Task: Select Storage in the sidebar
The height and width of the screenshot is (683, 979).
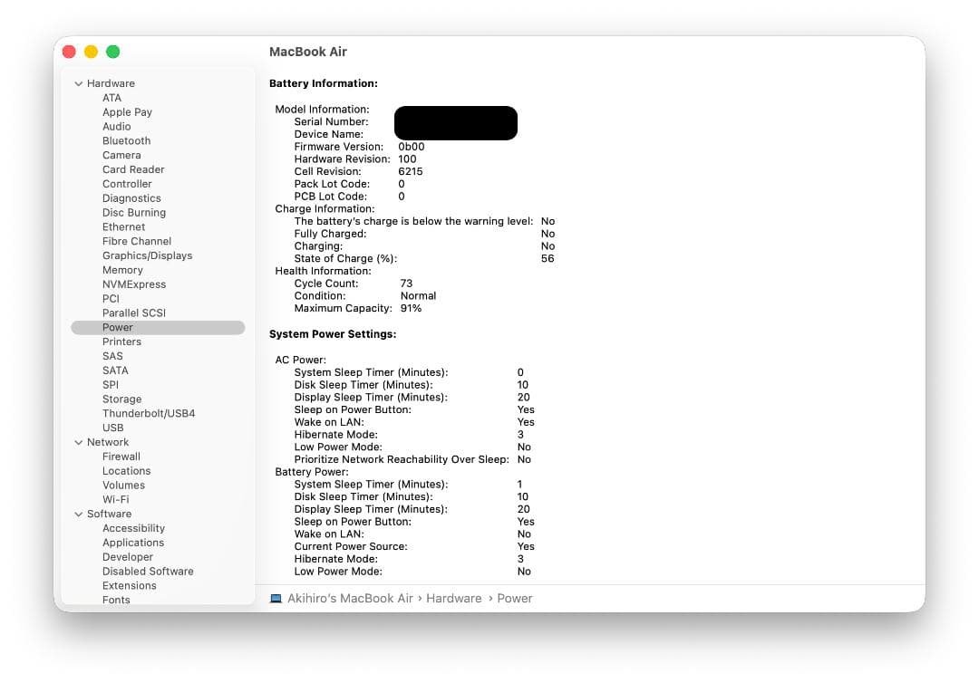Action: pyautogui.click(x=122, y=399)
